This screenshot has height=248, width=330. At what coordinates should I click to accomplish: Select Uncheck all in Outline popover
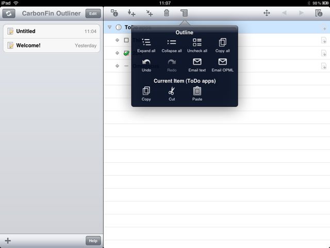click(197, 45)
